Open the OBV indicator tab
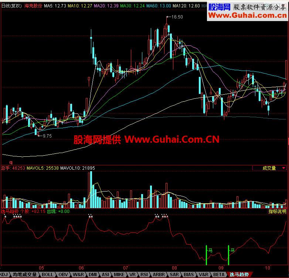Screen dimensions: 289x278 point(63,274)
